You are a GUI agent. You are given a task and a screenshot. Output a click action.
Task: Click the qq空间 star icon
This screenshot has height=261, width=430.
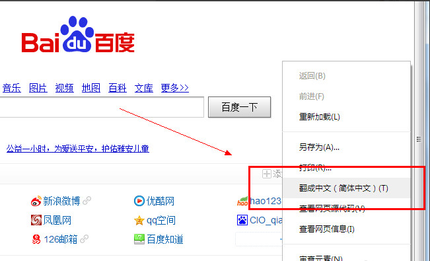139,221
